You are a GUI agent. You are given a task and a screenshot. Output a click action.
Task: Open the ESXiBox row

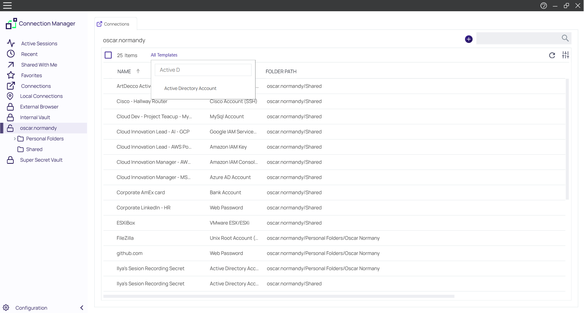pos(334,223)
